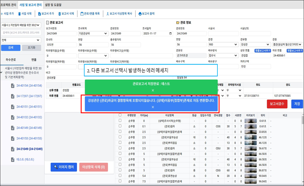The image size is (304, 186).
Task: Click the 사업 추가 plus icon
Action: (2, 14)
